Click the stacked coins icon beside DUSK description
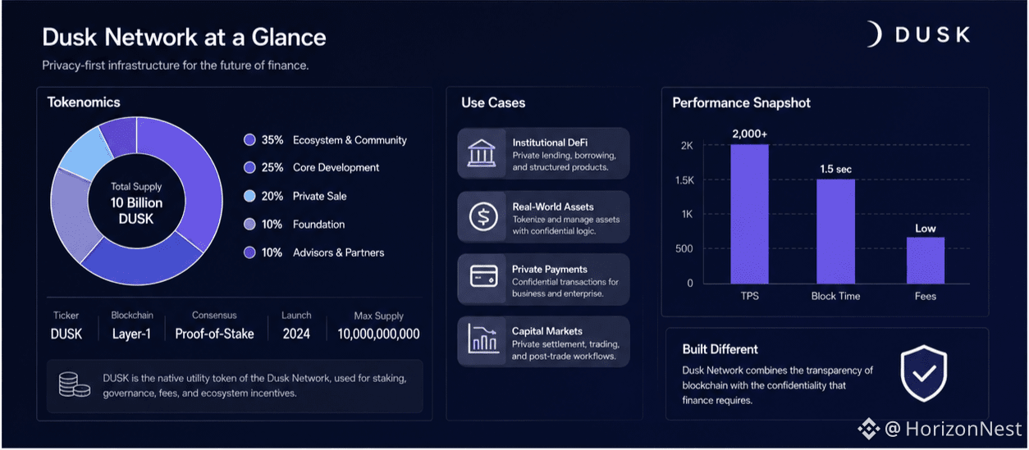 [74, 384]
